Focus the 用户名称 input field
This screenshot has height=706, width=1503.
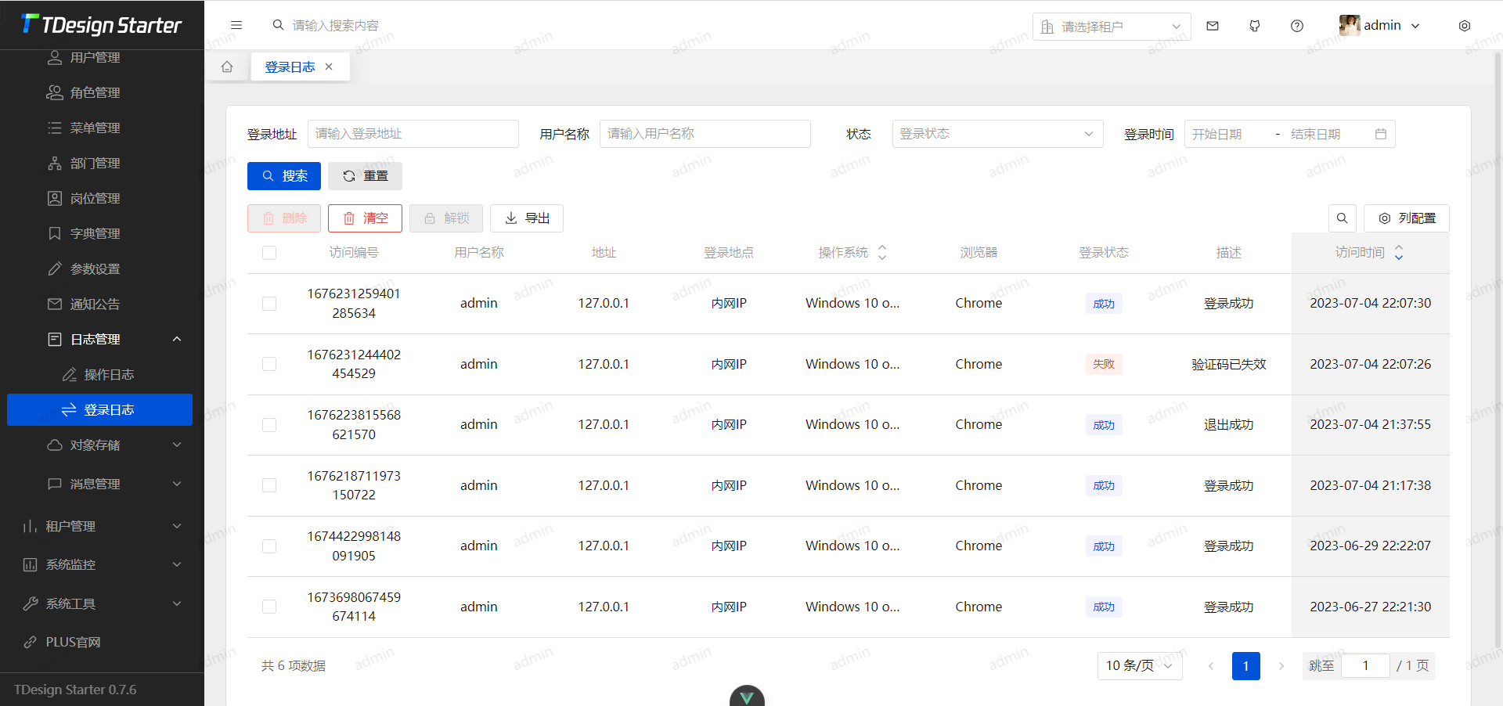(705, 134)
